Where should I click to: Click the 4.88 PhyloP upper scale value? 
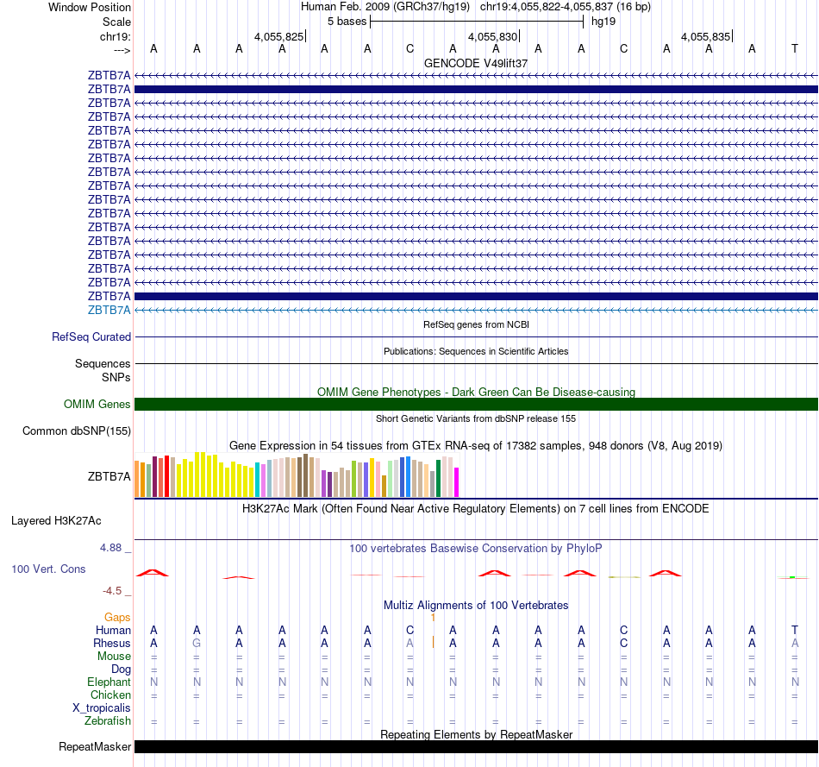click(110, 548)
